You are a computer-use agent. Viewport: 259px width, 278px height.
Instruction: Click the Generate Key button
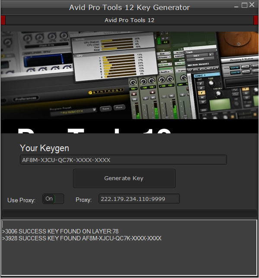pyautogui.click(x=124, y=178)
